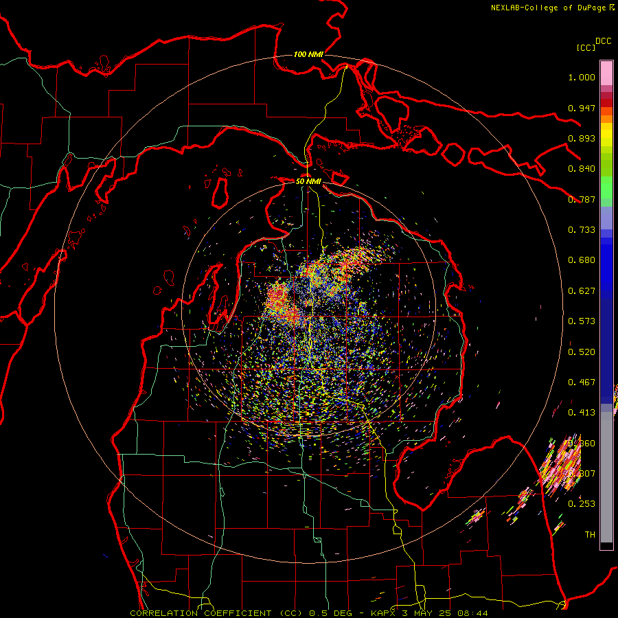Click the 0.893 scale value
This screenshot has width=618, height=618.
point(582,138)
